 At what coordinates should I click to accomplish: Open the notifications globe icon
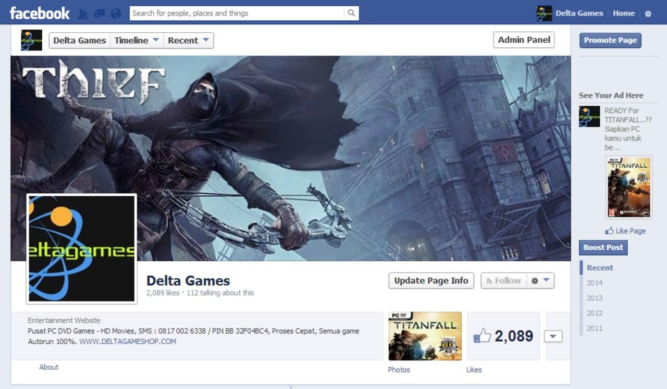(x=116, y=14)
